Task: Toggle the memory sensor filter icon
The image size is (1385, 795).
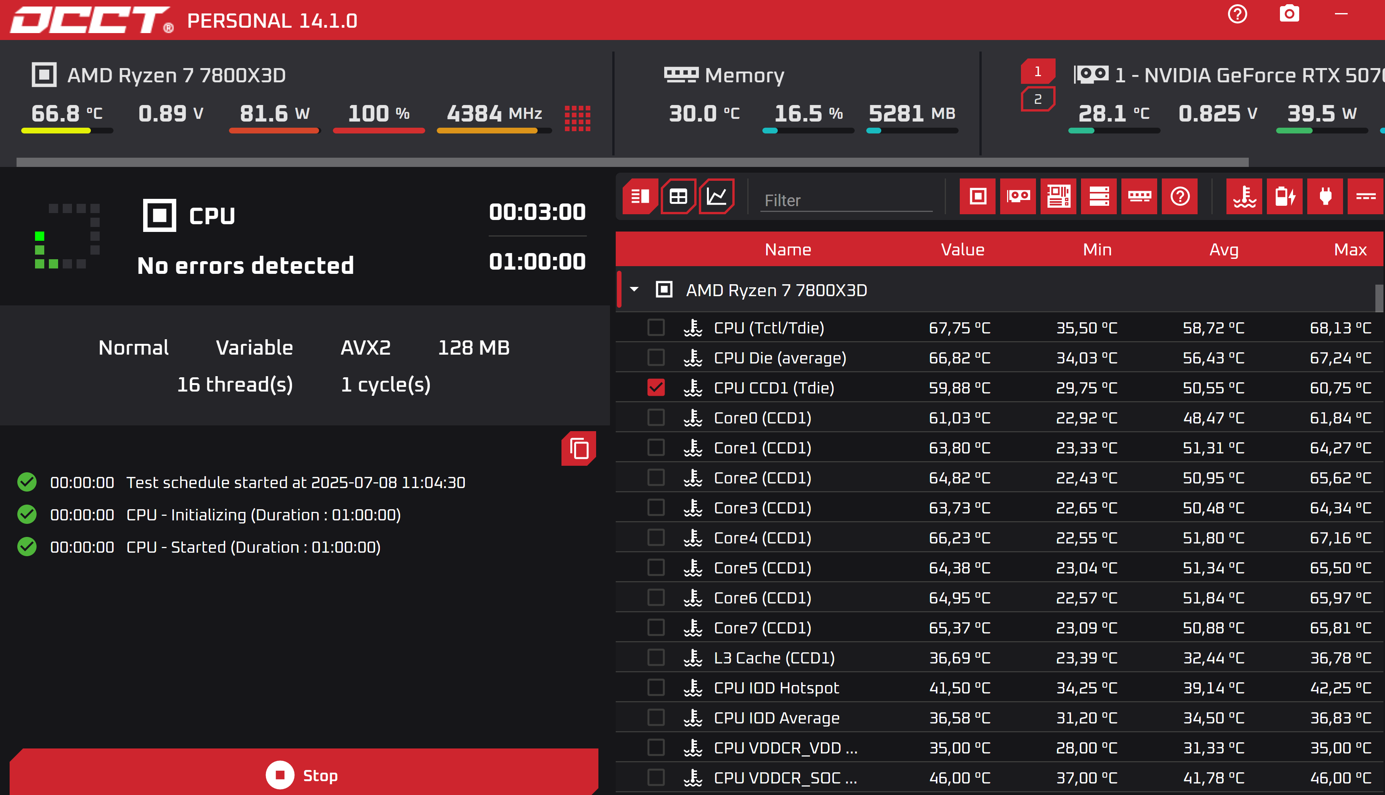Action: (x=1139, y=196)
